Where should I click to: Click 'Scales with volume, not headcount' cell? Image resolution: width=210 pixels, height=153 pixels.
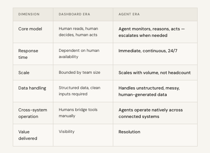coord(154,73)
